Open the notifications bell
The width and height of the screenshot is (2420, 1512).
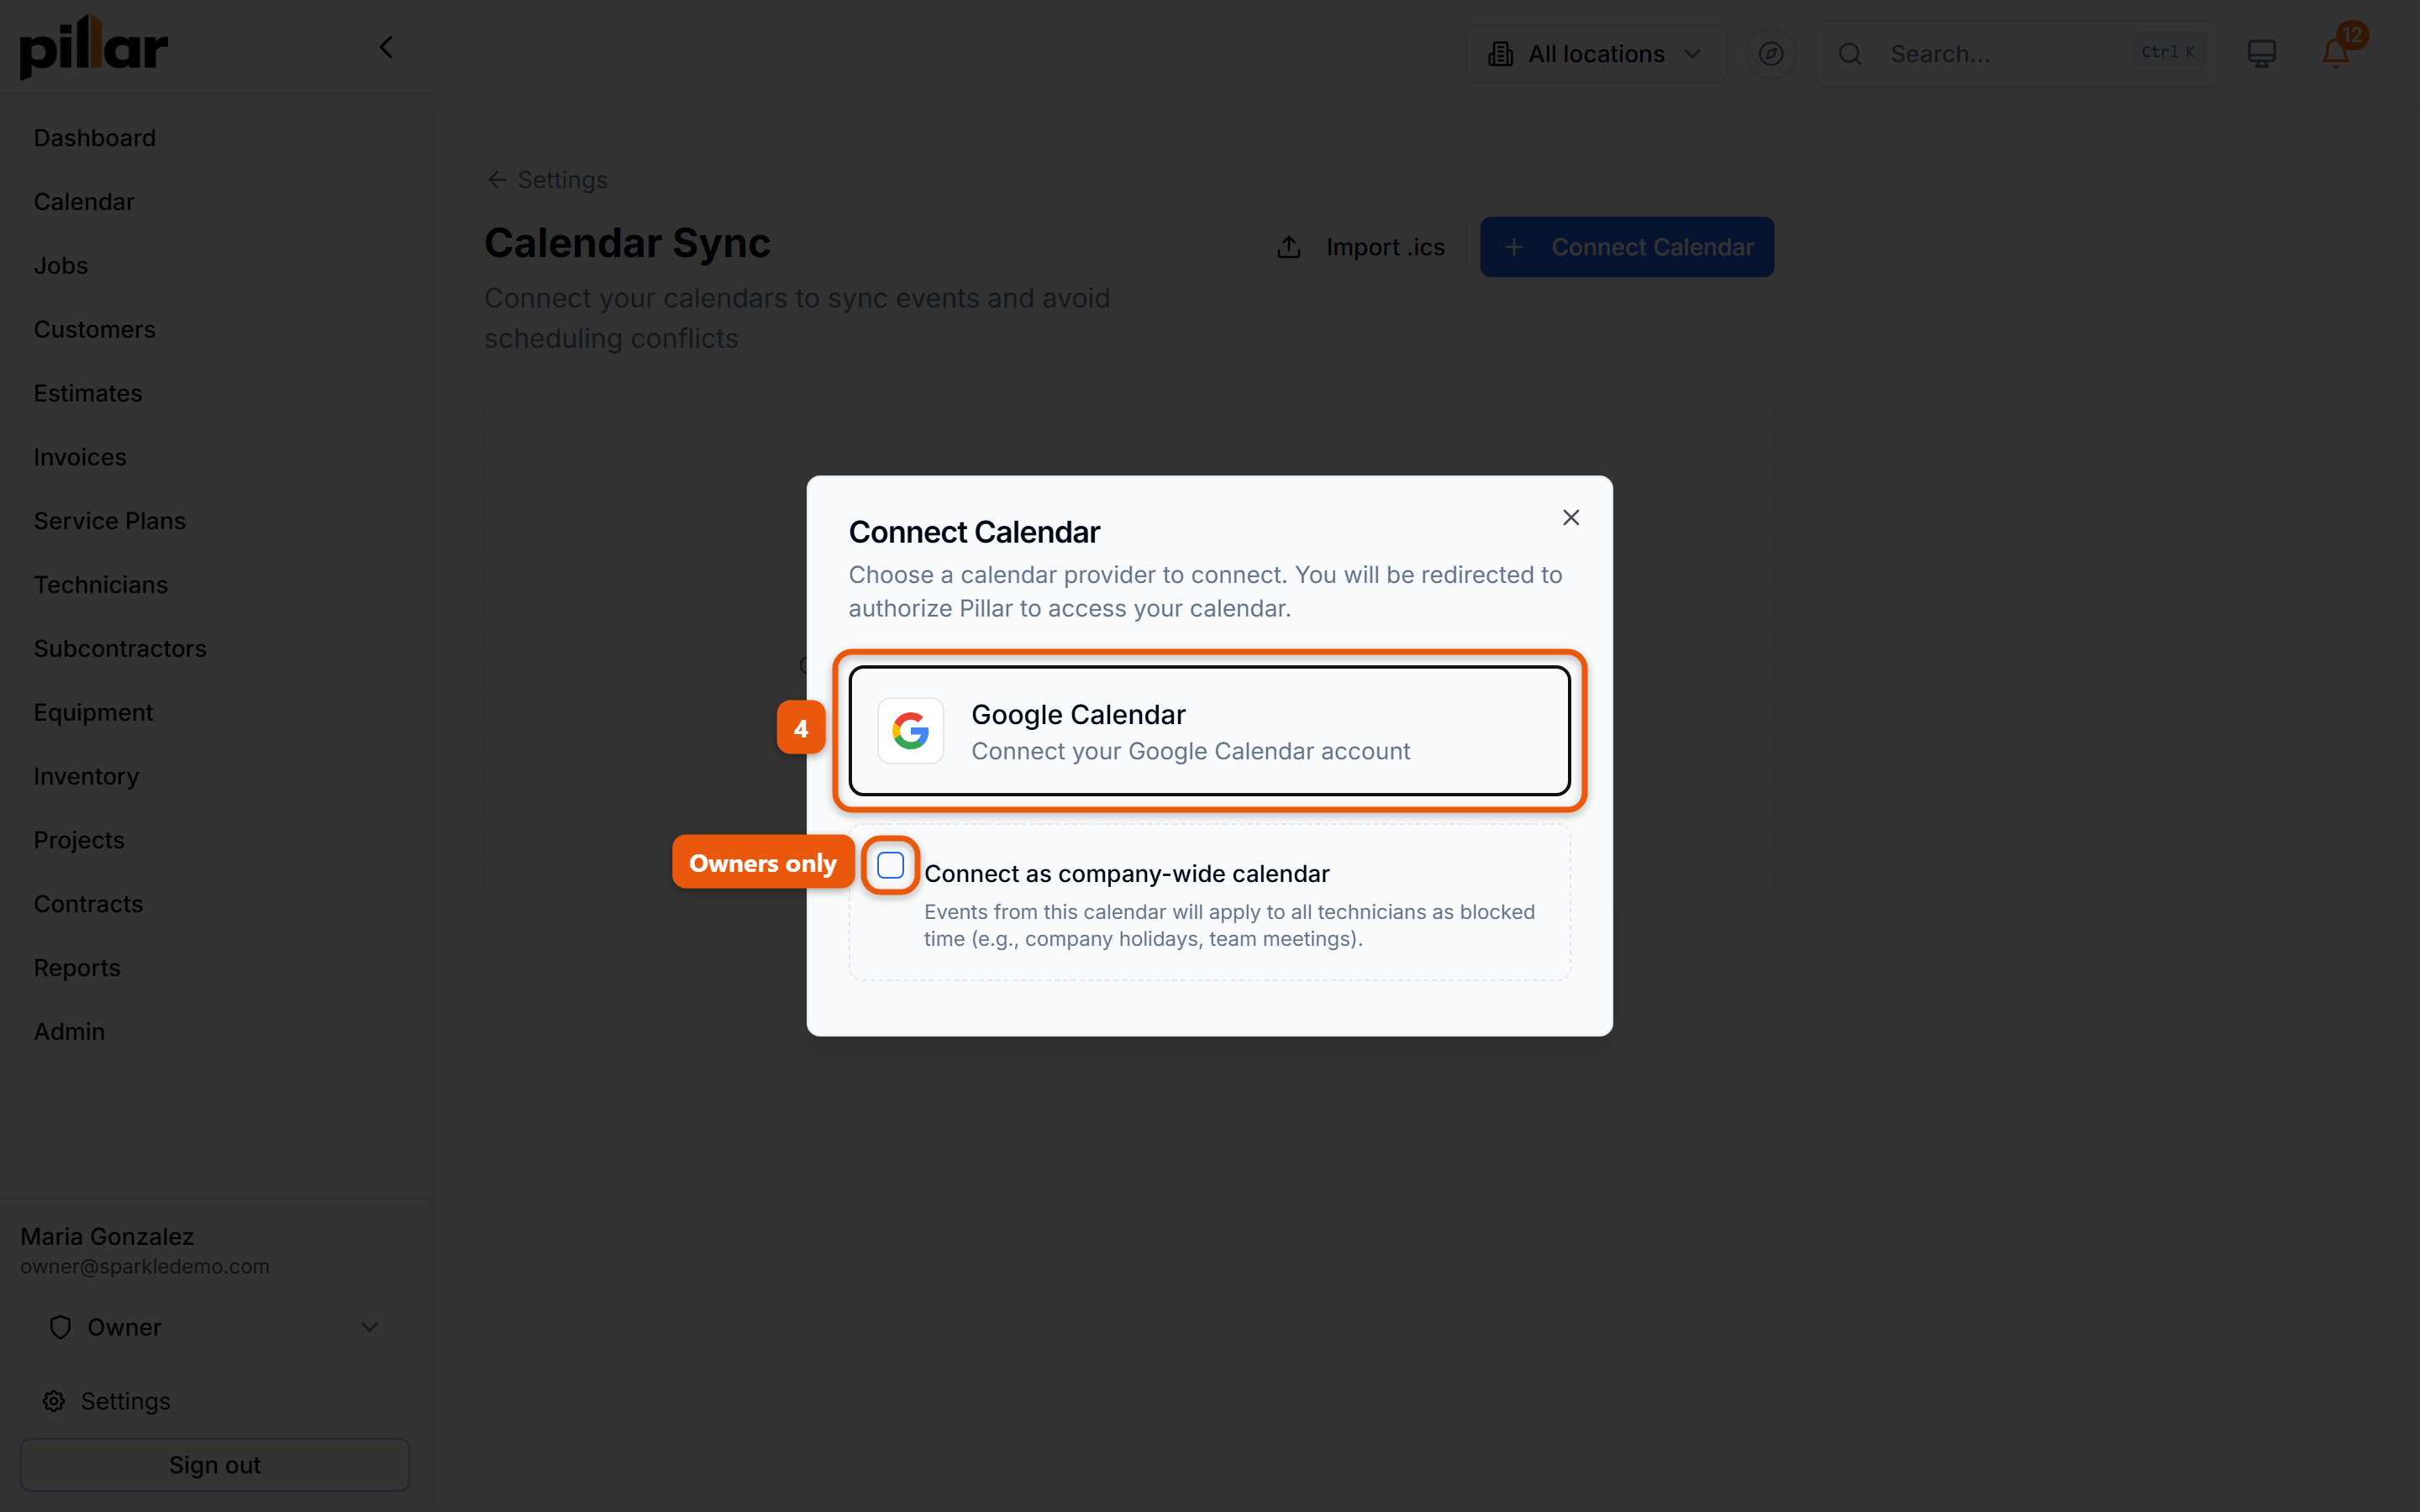pyautogui.click(x=2335, y=54)
